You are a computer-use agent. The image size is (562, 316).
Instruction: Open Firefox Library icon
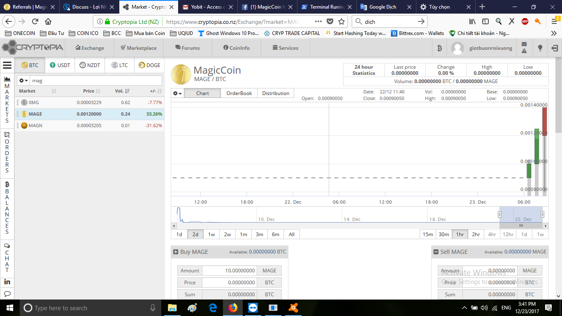coord(472,21)
